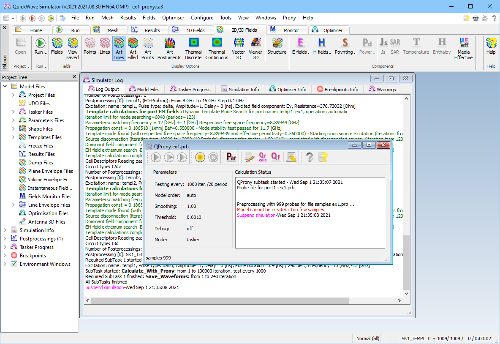Screen dimensions: 500x344
Task: Open the Poynting components dropdown
Action: tap(345, 46)
